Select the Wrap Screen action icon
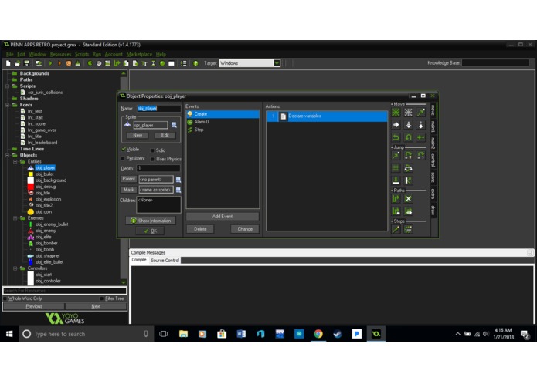Image resolution: width=537 pixels, height=381 pixels. pyautogui.click(x=408, y=168)
